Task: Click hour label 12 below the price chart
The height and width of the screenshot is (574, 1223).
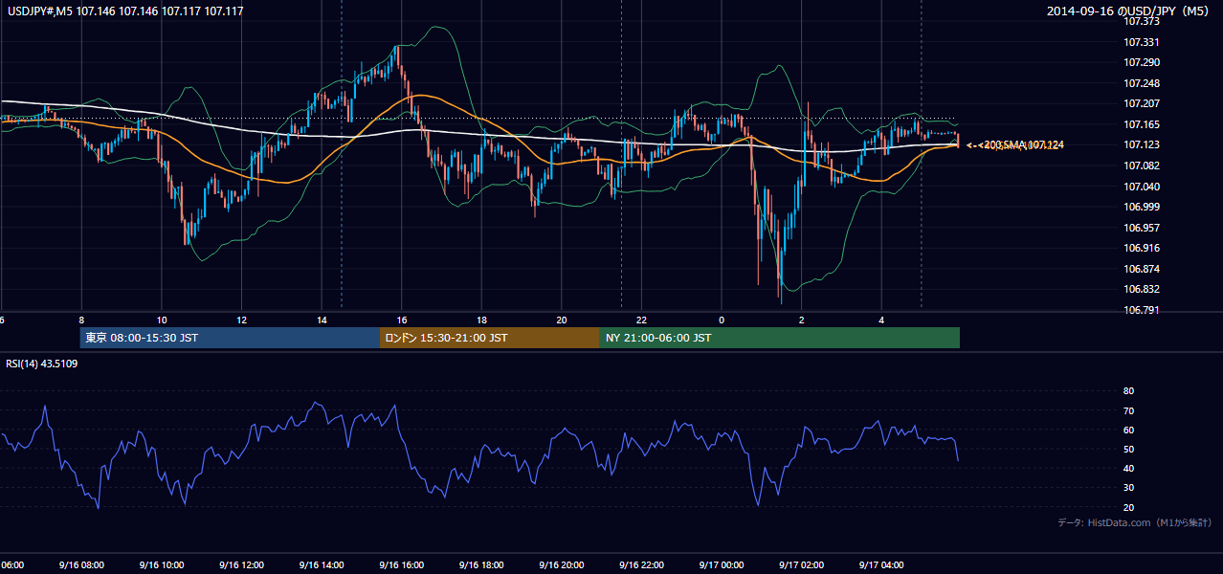Action: click(x=241, y=320)
